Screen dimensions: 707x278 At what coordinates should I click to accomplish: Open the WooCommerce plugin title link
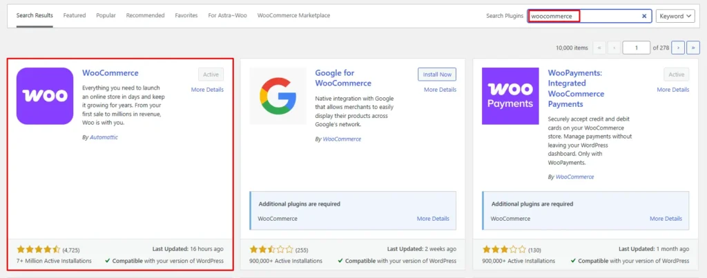pos(110,73)
